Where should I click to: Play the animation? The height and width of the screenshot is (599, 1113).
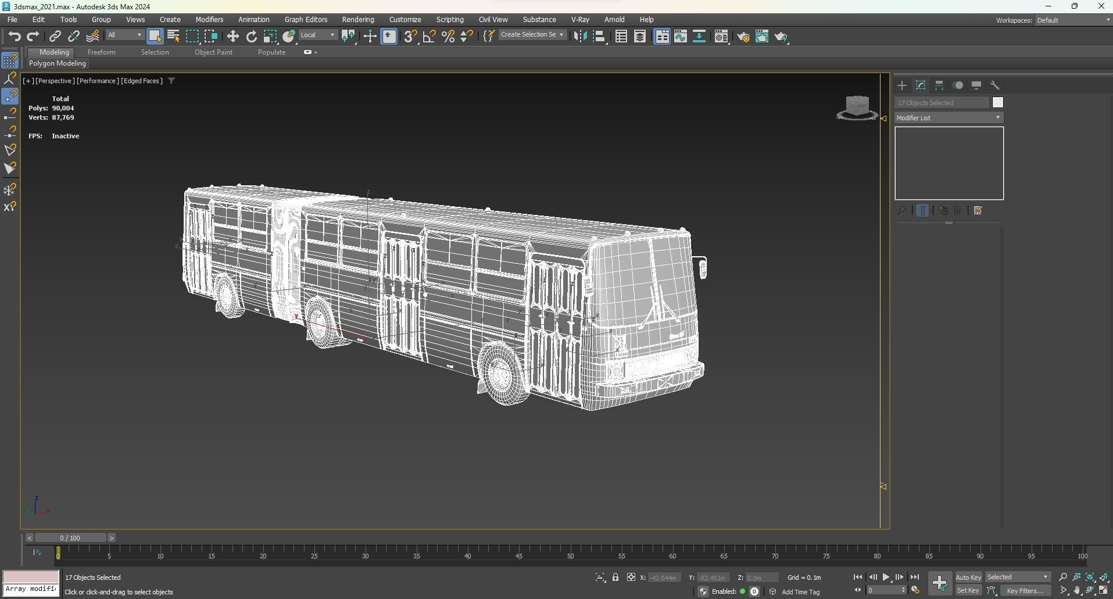(x=886, y=577)
